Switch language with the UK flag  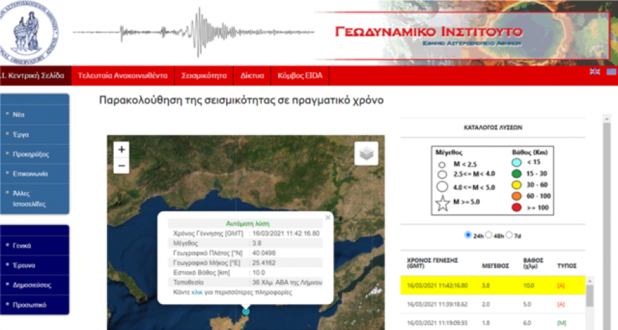595,71
